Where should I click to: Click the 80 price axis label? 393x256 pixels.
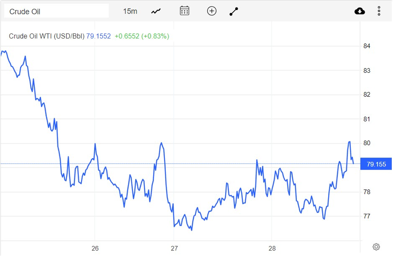pos(367,143)
